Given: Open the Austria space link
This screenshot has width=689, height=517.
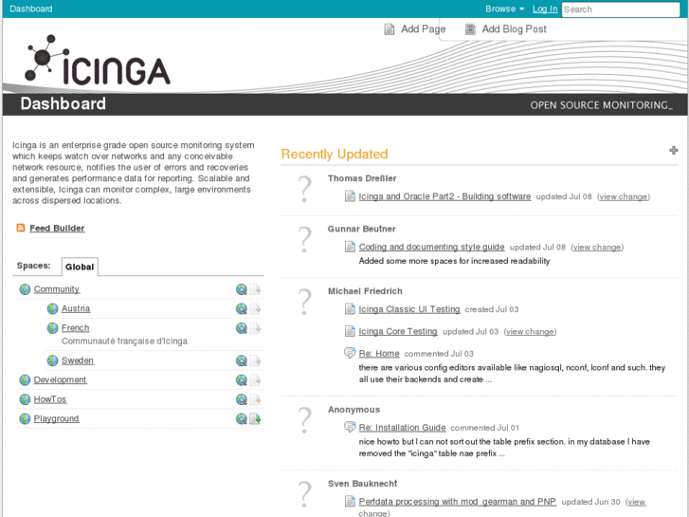Looking at the screenshot, I should 76,308.
